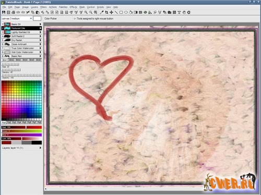
Task: Open the Filters menu
Action: 43,7
